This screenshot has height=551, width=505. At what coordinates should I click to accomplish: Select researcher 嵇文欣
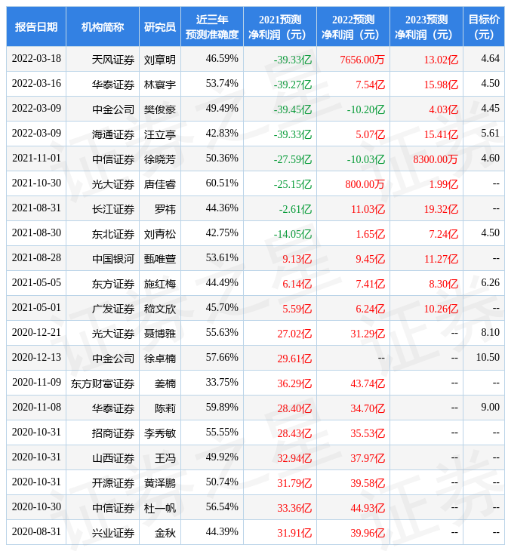[x=160, y=309]
